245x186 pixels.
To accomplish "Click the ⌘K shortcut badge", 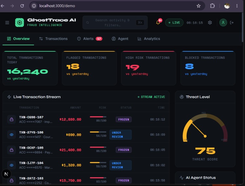I will pos(140,22).
